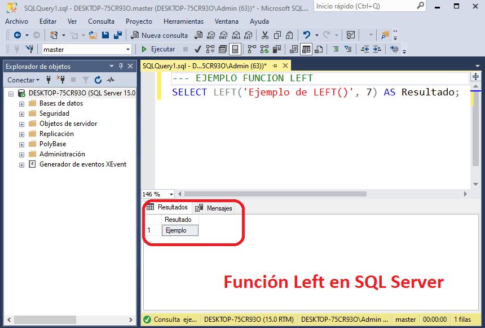Screen dimensions: 485x328
Task: Open the Herramientas menu
Action: pos(183,21)
